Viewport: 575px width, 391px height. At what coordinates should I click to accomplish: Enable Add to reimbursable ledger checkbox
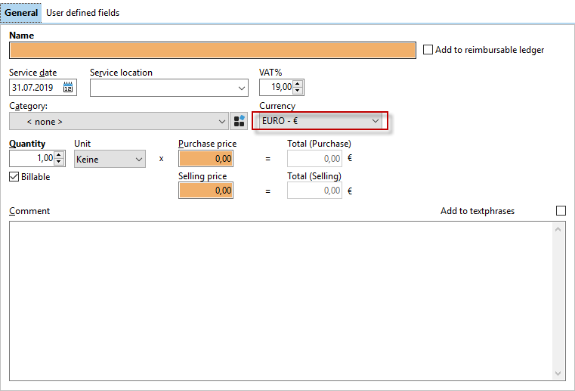click(x=428, y=50)
